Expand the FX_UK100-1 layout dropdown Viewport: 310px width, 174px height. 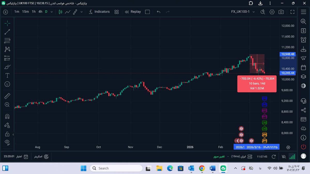click(254, 12)
